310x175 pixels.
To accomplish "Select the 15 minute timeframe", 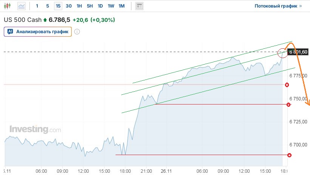I will [58, 6].
